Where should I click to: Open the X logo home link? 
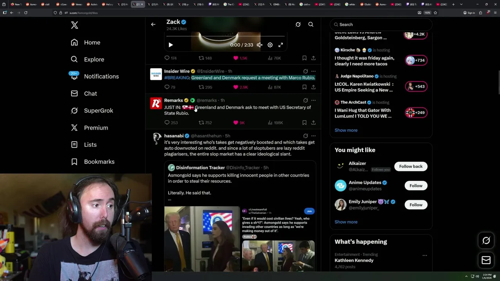tap(75, 25)
